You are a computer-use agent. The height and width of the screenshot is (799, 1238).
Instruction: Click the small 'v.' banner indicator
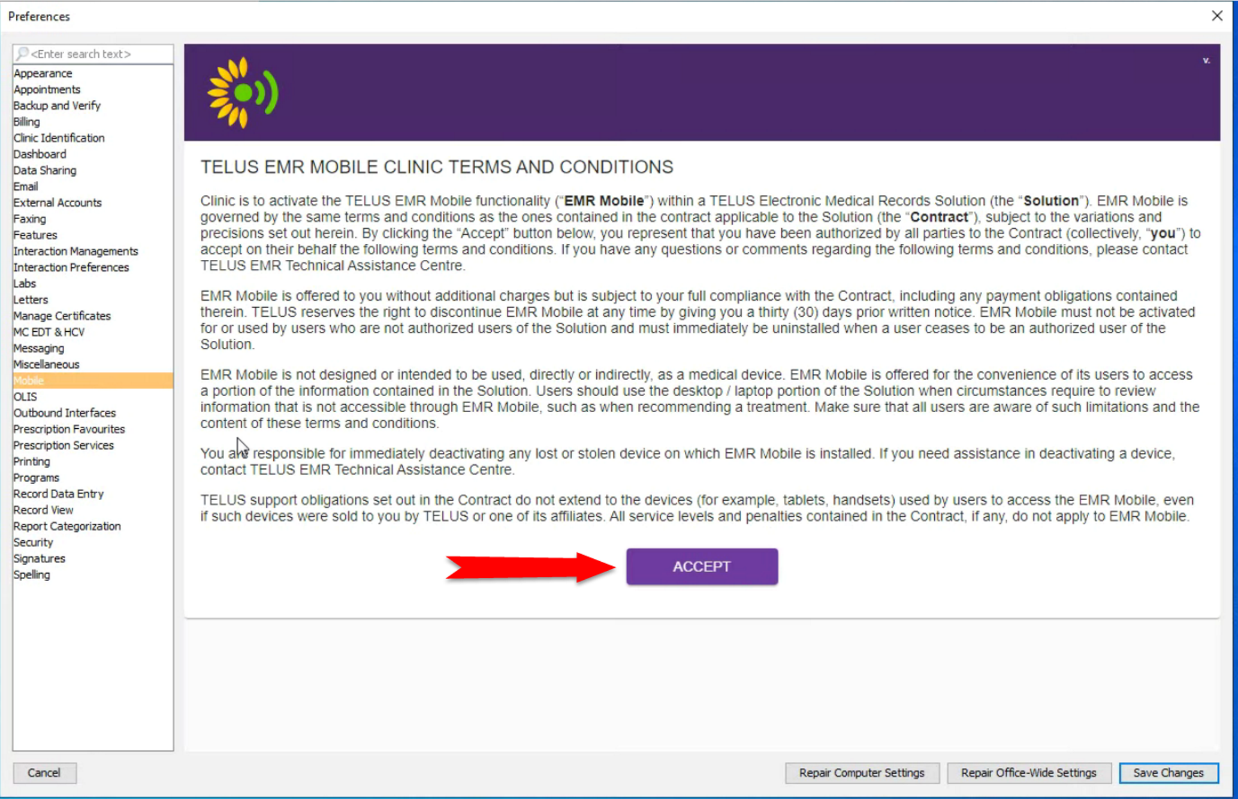1206,60
